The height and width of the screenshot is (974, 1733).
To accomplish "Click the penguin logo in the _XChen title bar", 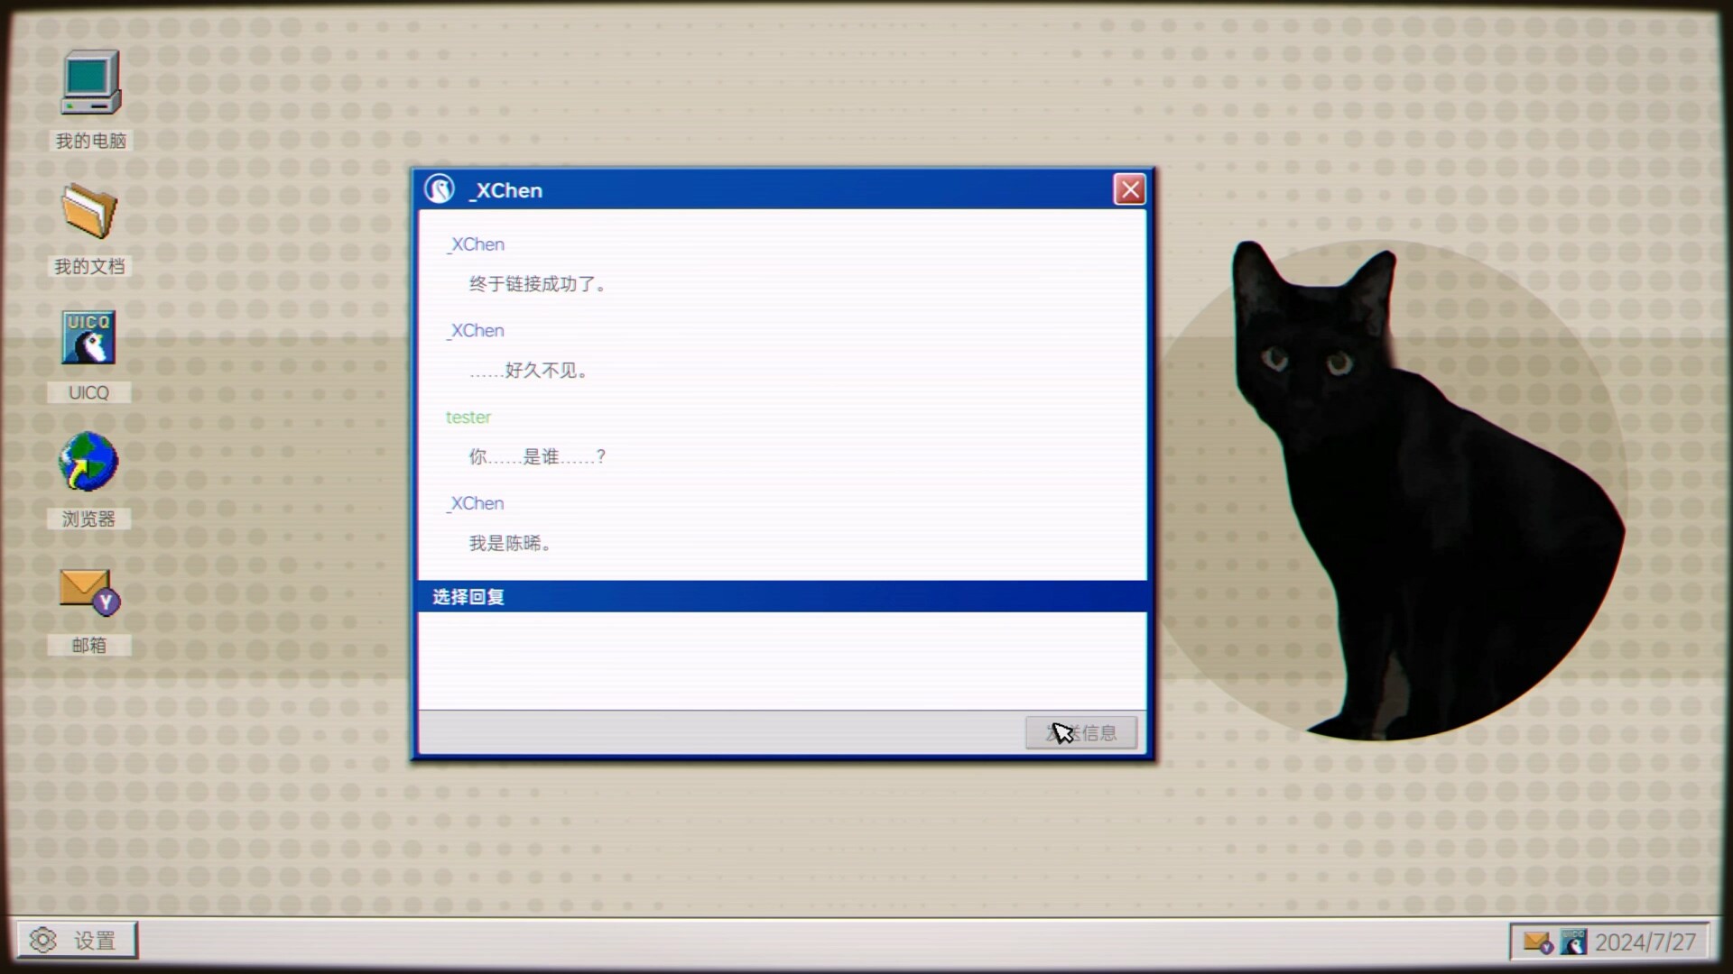I will [x=441, y=189].
